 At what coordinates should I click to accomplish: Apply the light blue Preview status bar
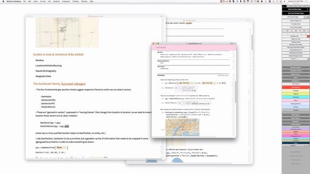pyautogui.click(x=296, y=107)
